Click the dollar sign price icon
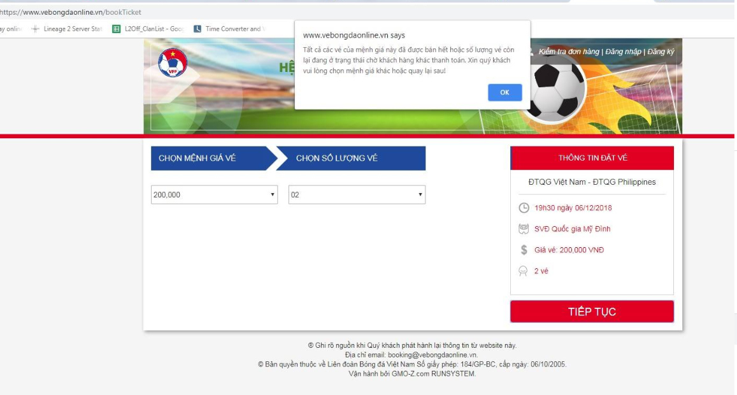Screen dimensions: 737x395 (x=524, y=250)
